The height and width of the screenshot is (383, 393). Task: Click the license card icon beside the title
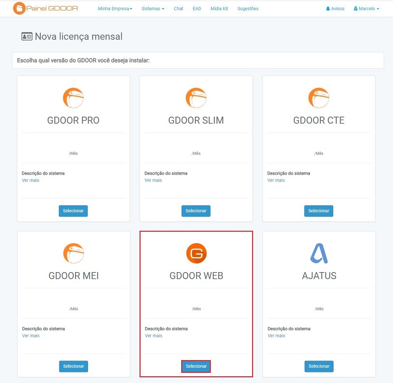pos(27,37)
